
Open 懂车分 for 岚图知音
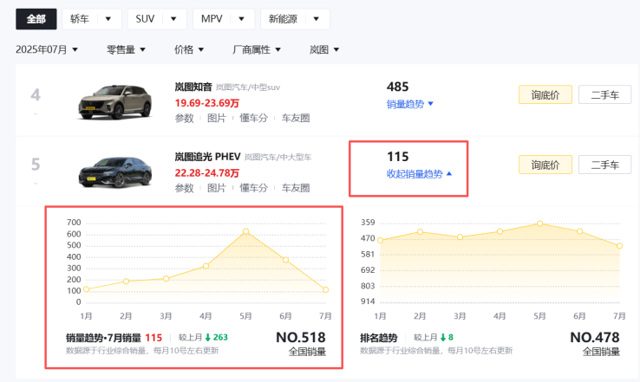coord(253,118)
